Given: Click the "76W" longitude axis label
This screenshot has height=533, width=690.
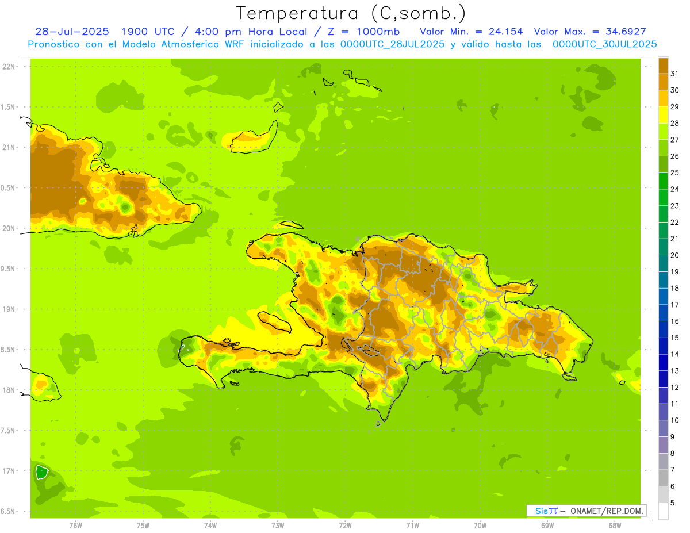Looking at the screenshot, I should click(75, 525).
